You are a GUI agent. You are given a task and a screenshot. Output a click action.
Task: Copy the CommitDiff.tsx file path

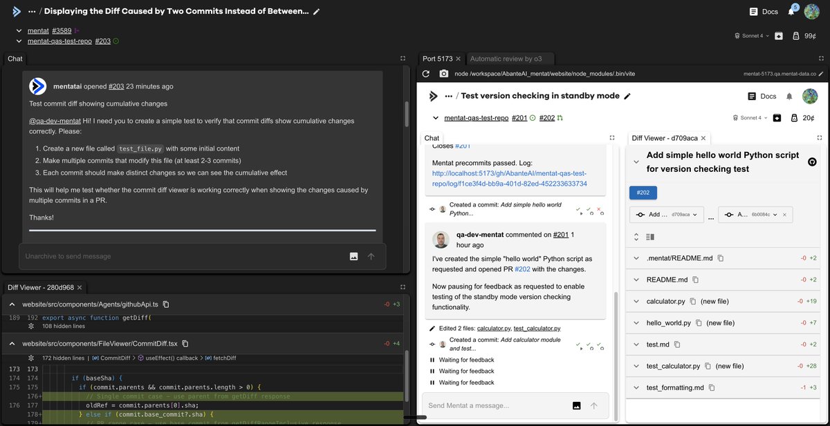[x=185, y=343]
